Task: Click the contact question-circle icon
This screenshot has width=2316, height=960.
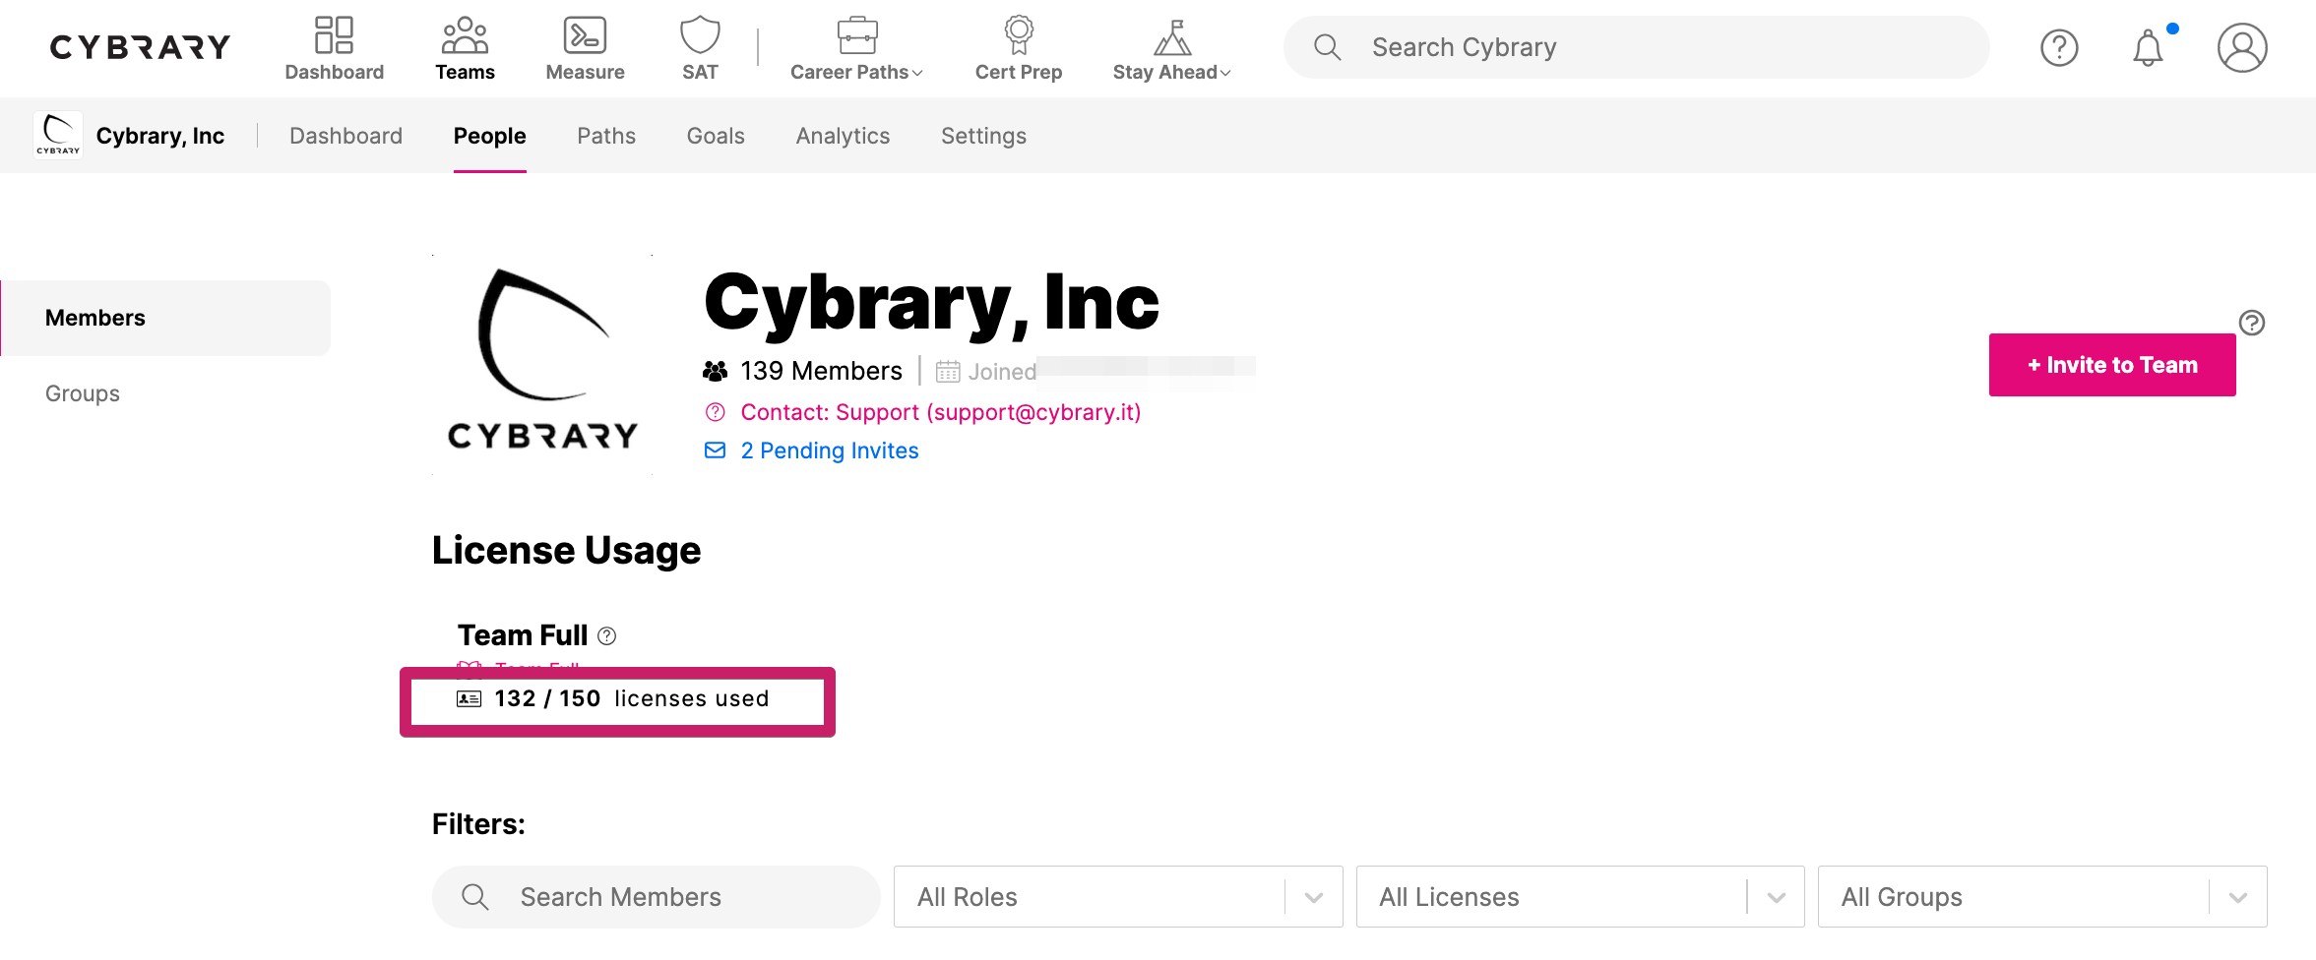Action: 716,412
